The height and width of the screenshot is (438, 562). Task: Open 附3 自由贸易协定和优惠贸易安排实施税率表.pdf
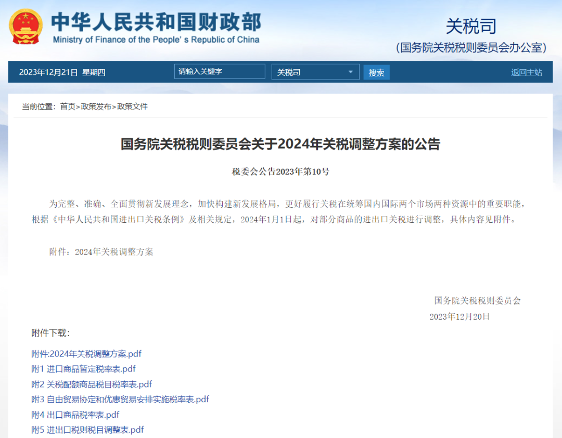(120, 399)
